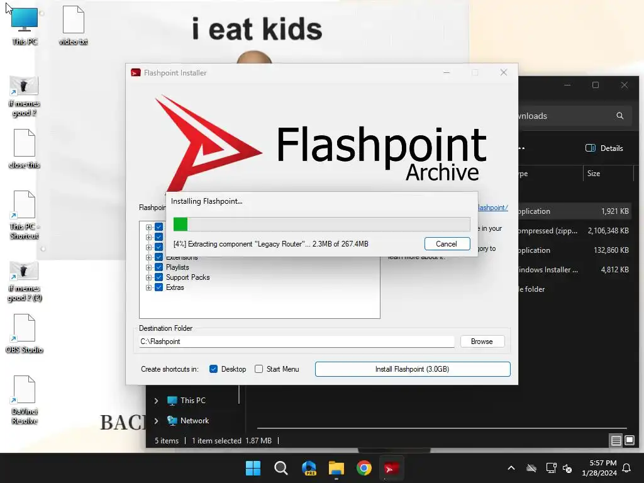Open the partially visible flashpoint/ hyperlink

coord(493,208)
